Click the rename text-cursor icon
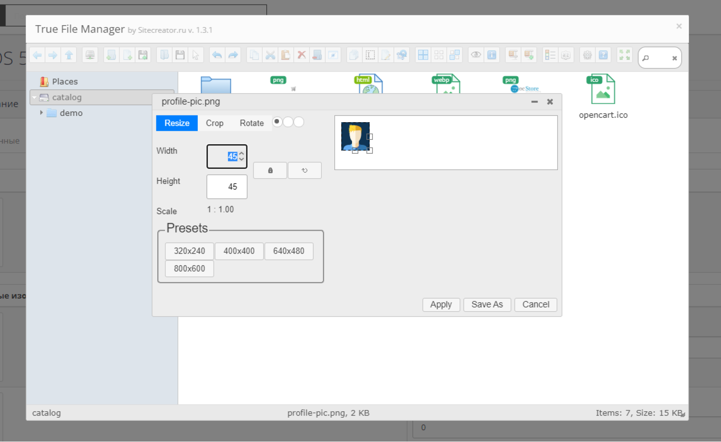 tap(370, 55)
